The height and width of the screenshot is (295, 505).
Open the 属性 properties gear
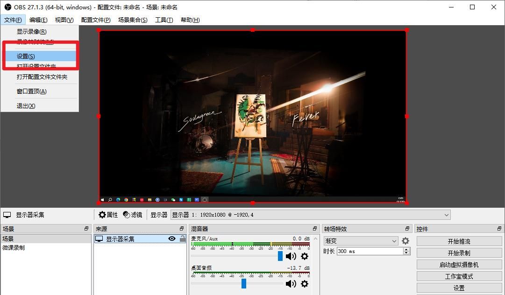point(108,215)
